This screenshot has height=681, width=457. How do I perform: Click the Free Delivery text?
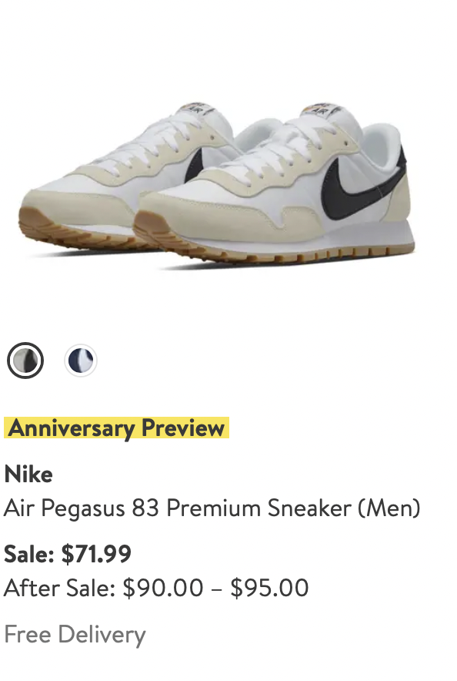(x=75, y=635)
